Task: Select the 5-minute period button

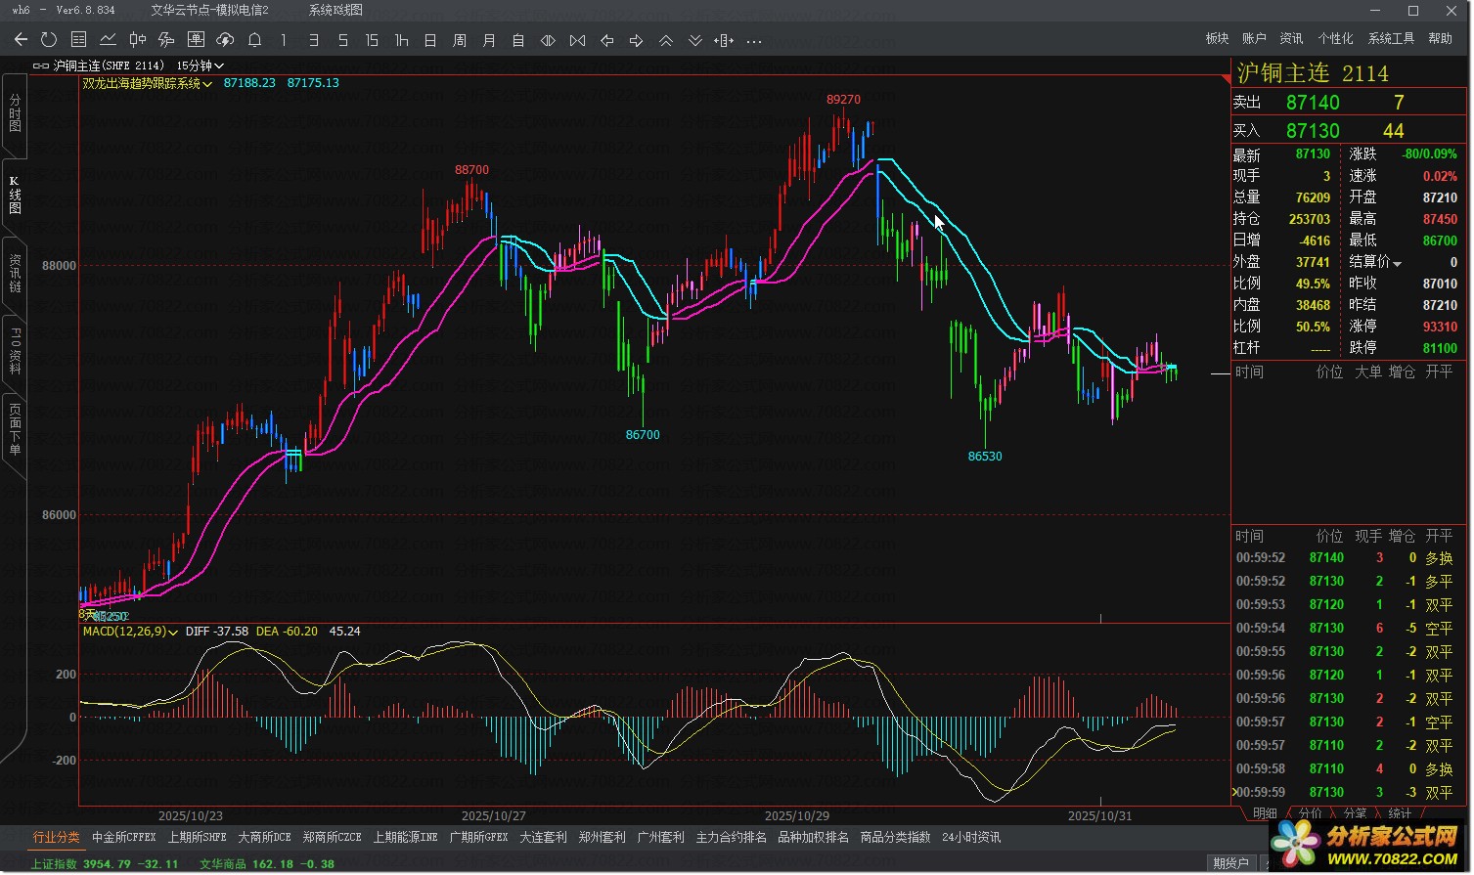Action: pyautogui.click(x=342, y=40)
